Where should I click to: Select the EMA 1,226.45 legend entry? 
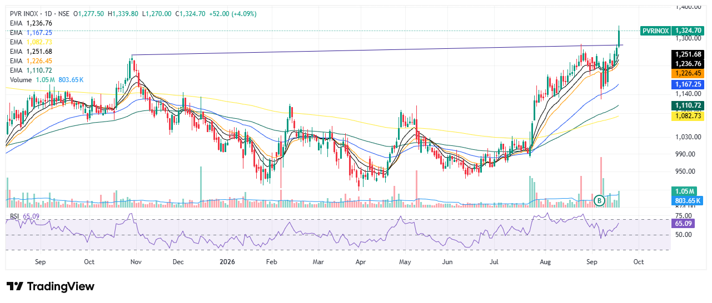[31, 61]
